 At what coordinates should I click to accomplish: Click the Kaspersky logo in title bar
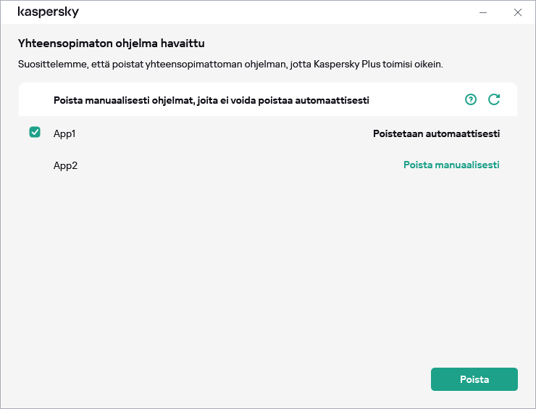pos(48,12)
